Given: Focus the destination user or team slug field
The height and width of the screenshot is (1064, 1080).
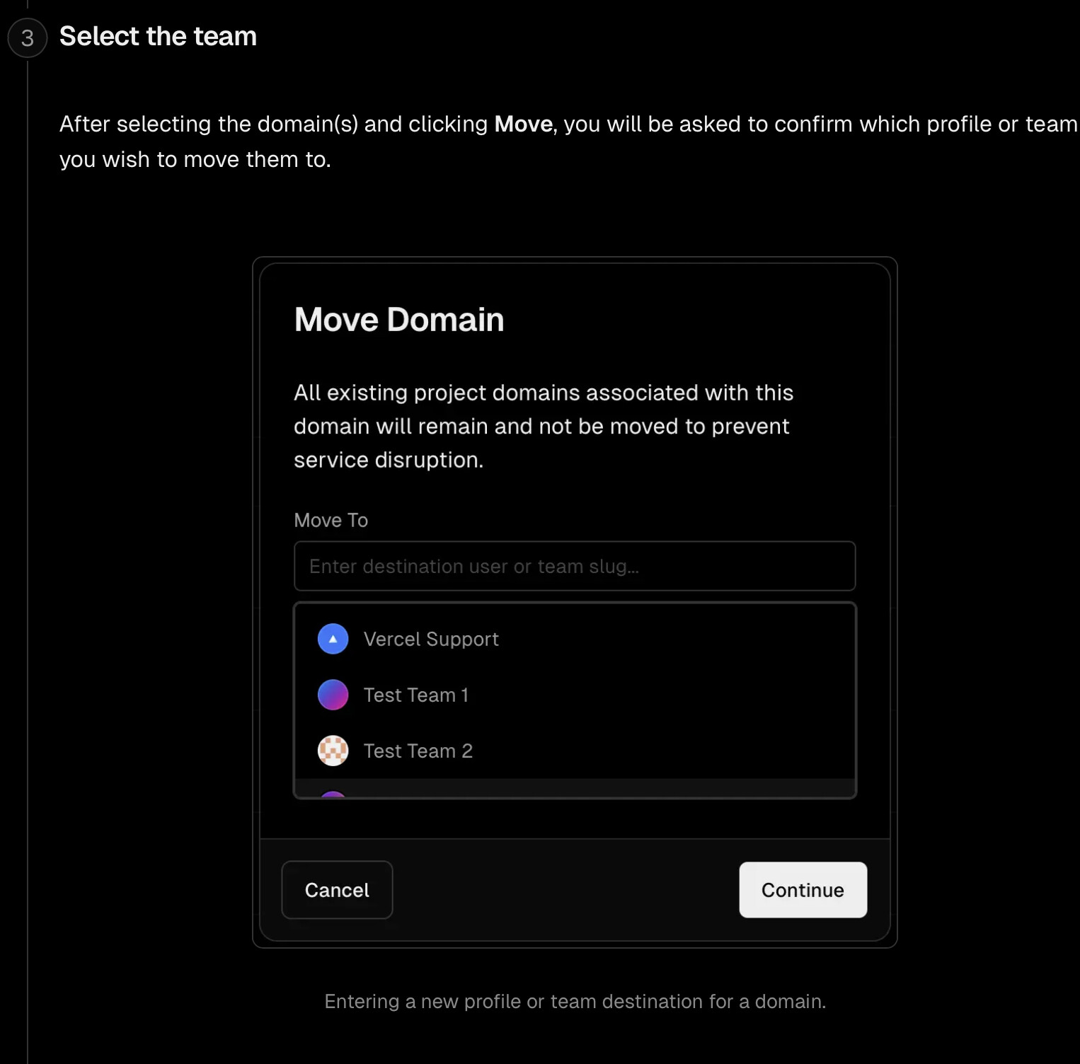Looking at the screenshot, I should pyautogui.click(x=575, y=566).
